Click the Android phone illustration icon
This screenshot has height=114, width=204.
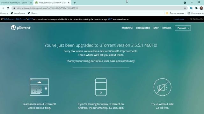tap(101, 87)
